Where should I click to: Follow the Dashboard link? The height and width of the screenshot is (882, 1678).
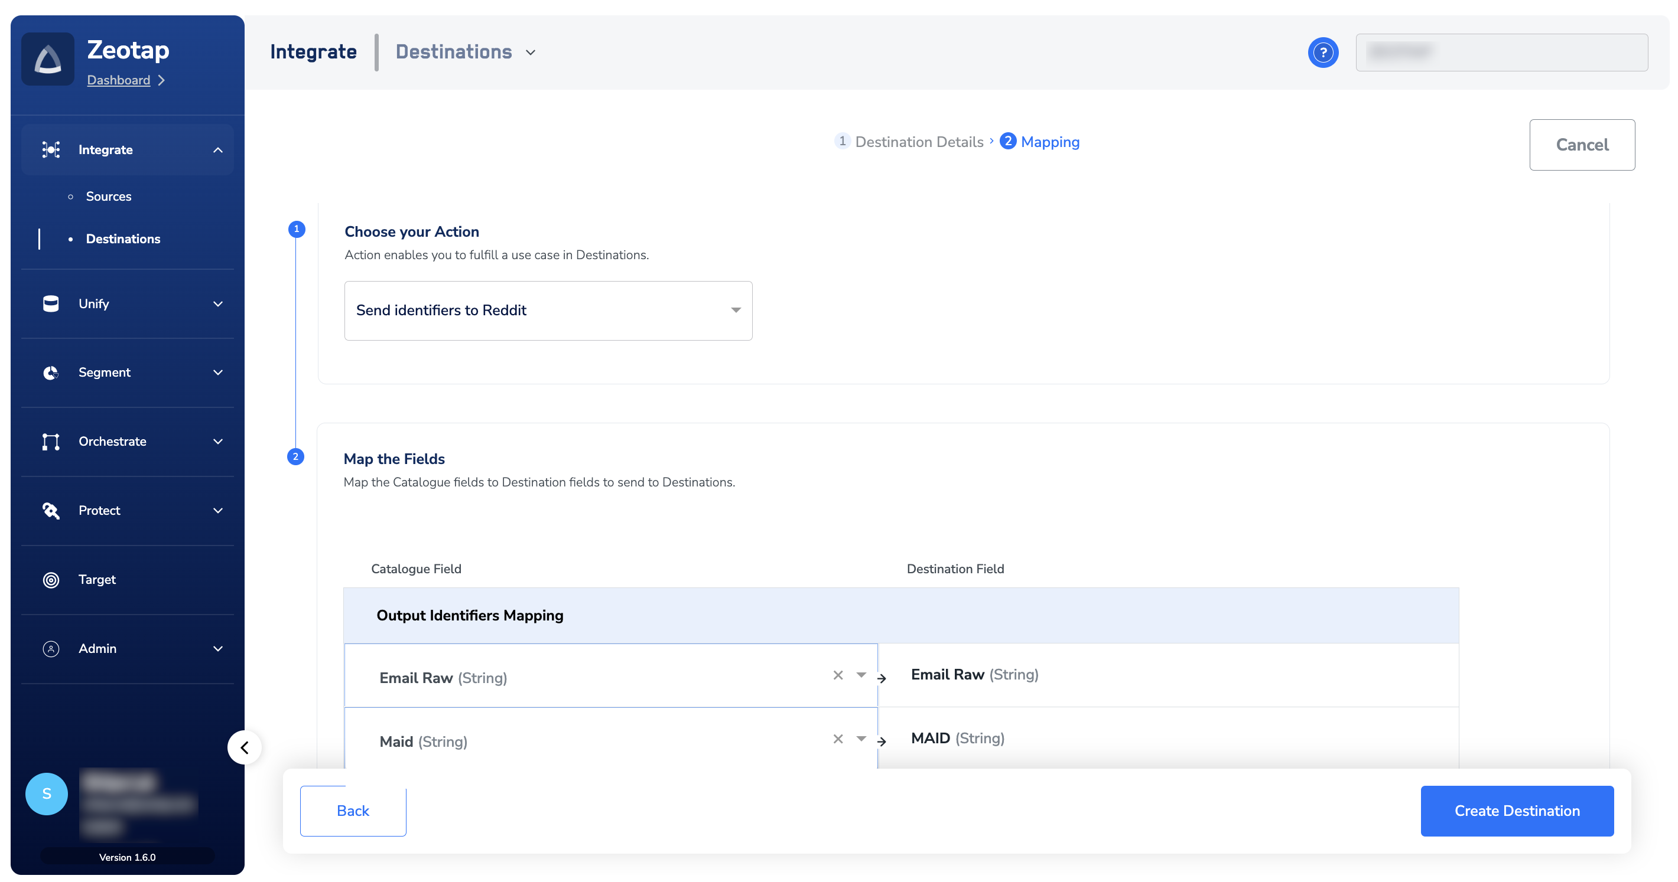(x=118, y=80)
